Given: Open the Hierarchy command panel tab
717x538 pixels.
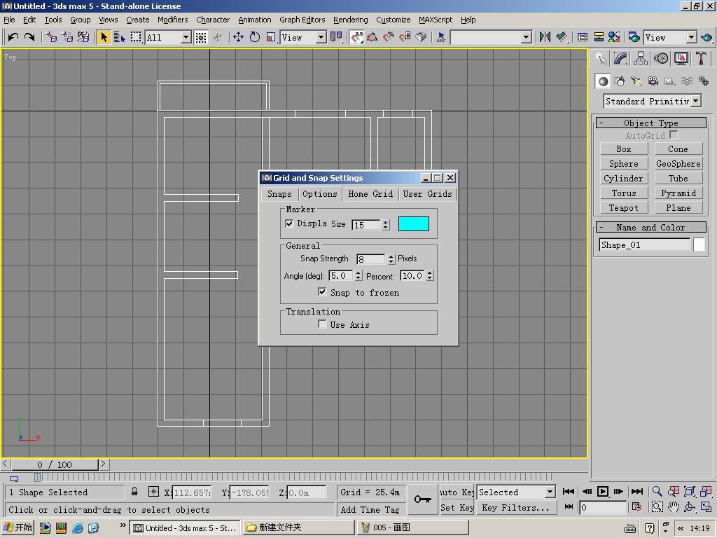Looking at the screenshot, I should tap(641, 58).
